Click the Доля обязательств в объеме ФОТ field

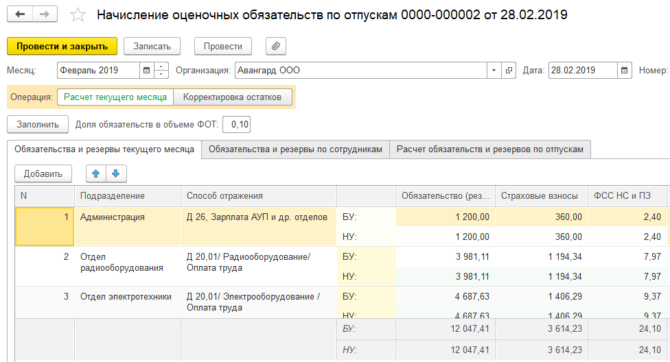(238, 124)
